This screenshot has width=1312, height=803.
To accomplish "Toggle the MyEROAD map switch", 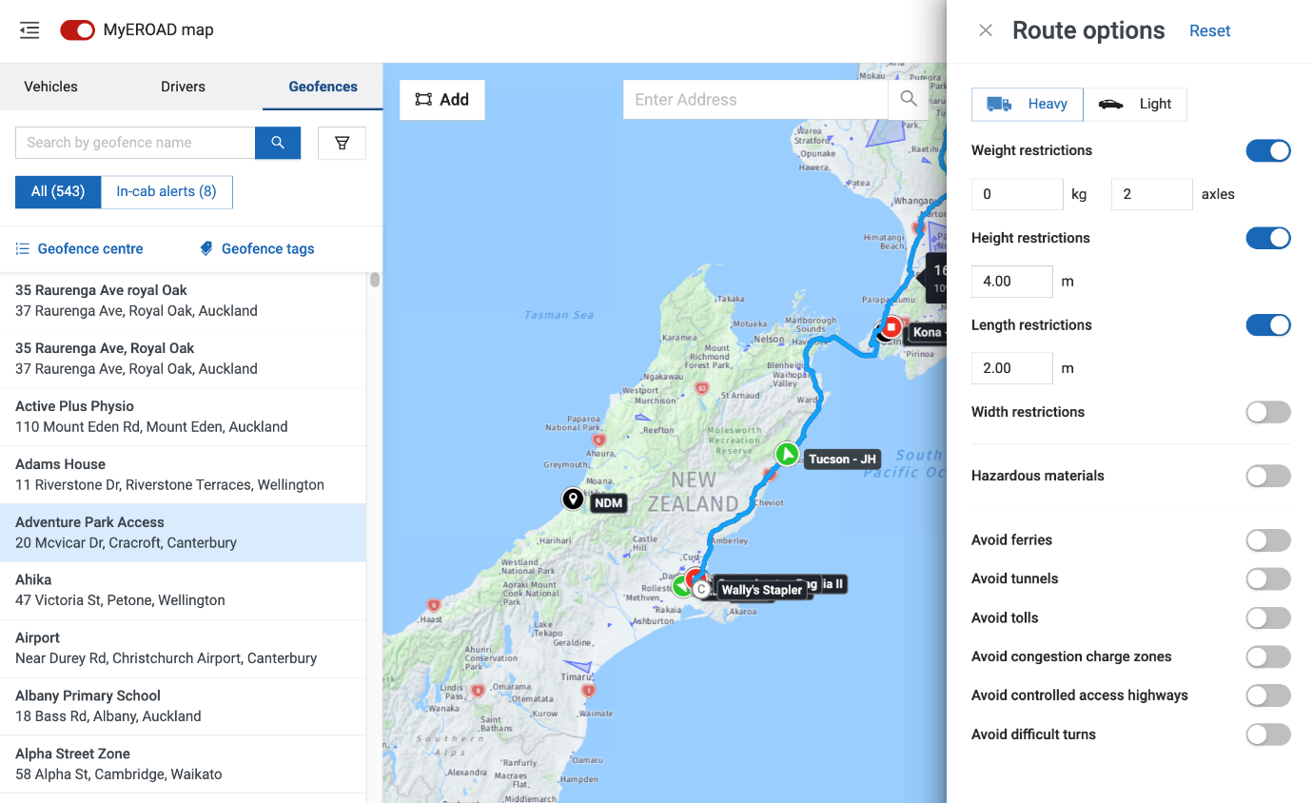I will [x=77, y=30].
